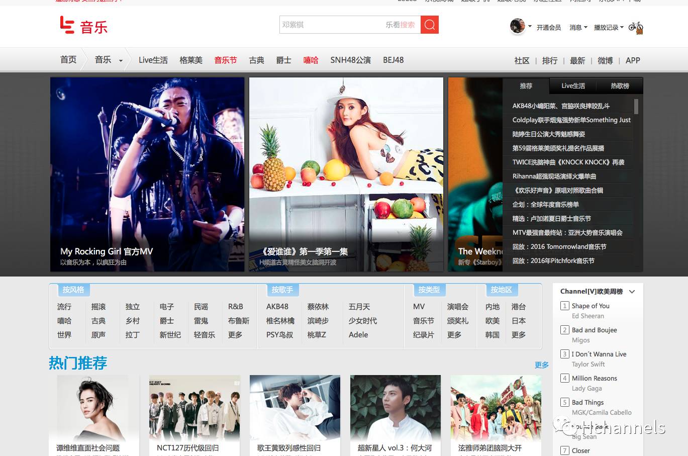Image resolution: width=688 pixels, height=456 pixels.
Task: Go to the 首页 nav item
Action: pyautogui.click(x=68, y=60)
